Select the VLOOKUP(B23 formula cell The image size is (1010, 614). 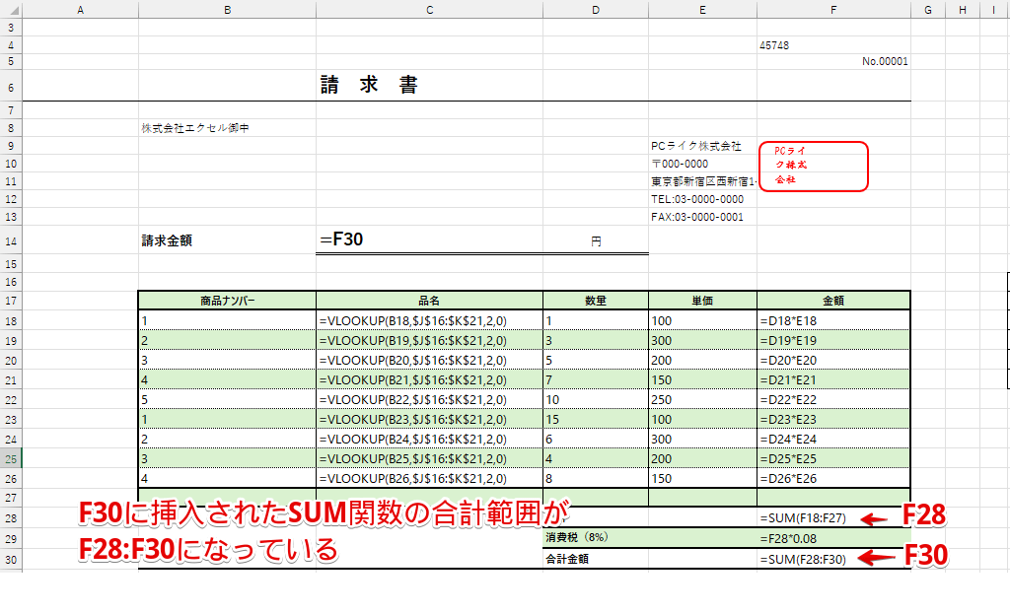[429, 419]
